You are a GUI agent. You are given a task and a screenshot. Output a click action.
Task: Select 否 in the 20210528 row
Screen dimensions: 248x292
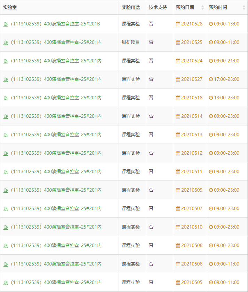151,24
